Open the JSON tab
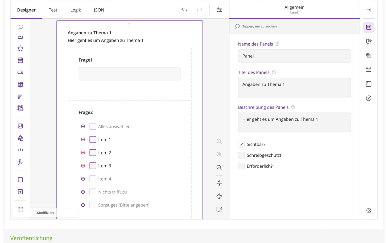The image size is (388, 243). click(x=99, y=10)
